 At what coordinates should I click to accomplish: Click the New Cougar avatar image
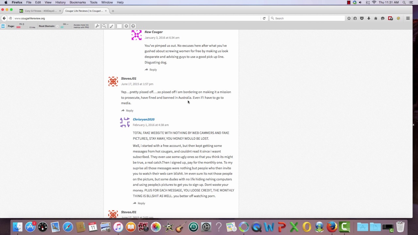(x=137, y=35)
